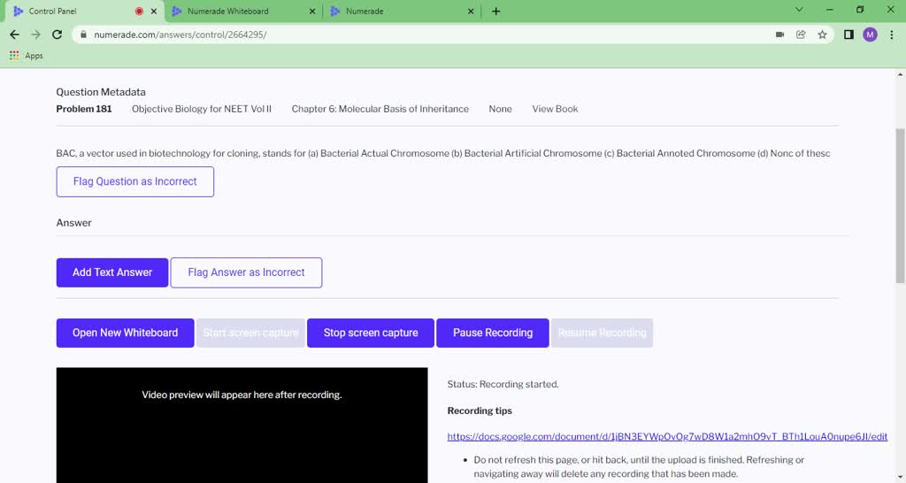This screenshot has height=483, width=906.
Task: Click the camera icon in address bar
Action: pos(779,34)
